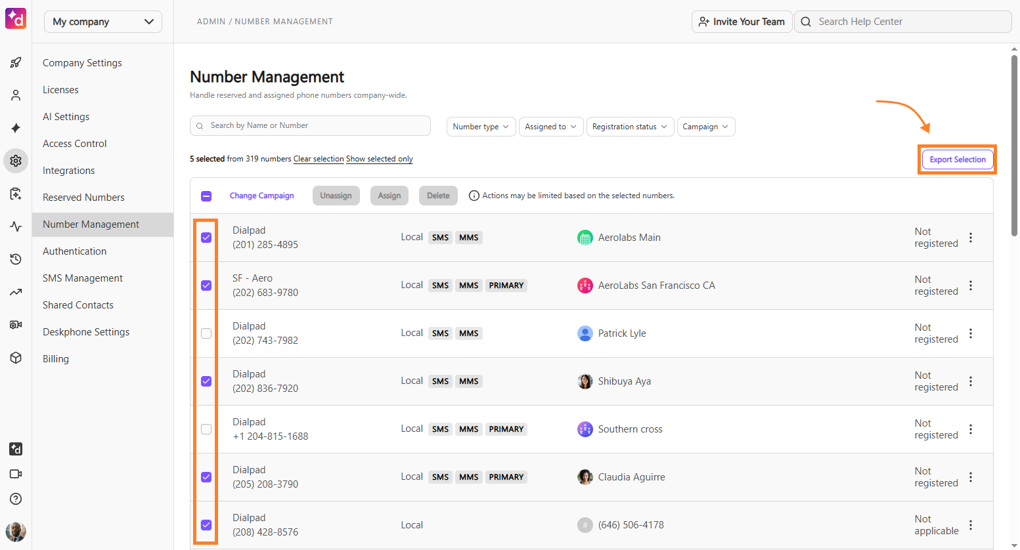Uncheck the (208) 428-8576 row checkbox
The height and width of the screenshot is (550, 1020).
(206, 525)
